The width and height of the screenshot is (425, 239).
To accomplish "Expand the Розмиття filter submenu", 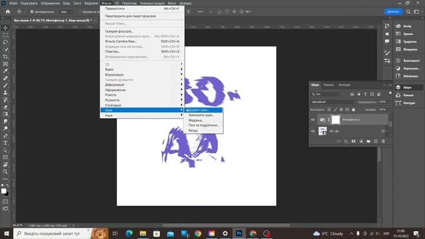I will pyautogui.click(x=142, y=100).
